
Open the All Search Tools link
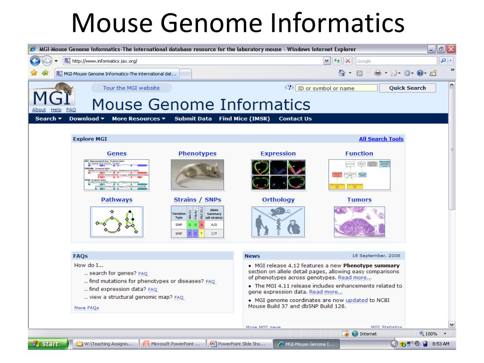point(381,139)
